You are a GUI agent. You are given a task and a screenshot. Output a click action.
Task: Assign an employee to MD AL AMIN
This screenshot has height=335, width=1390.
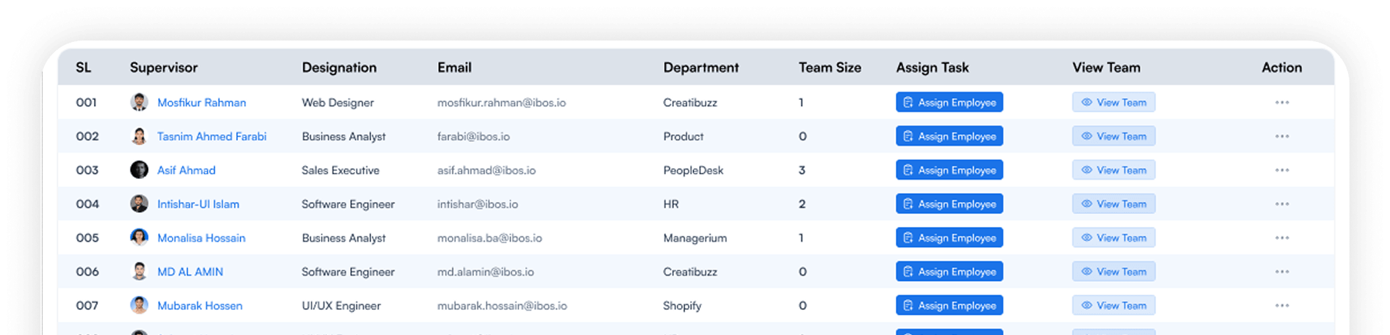pyautogui.click(x=949, y=272)
